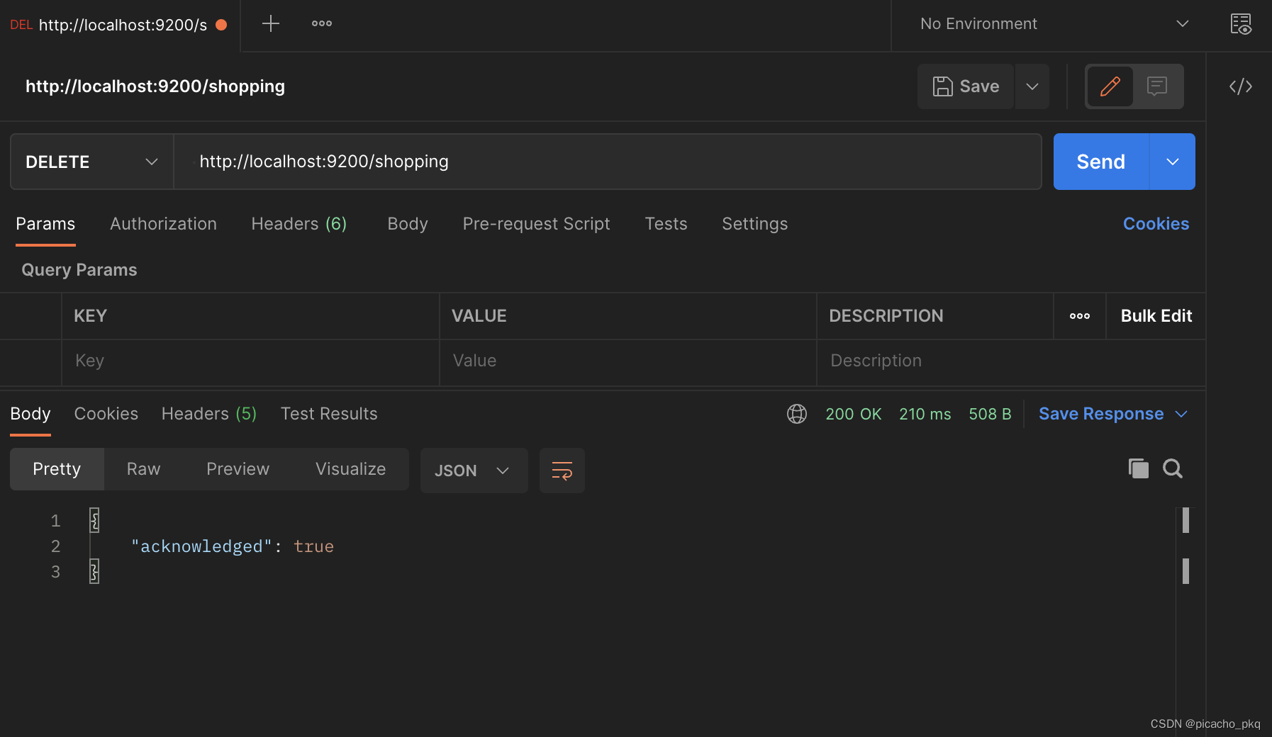Search within the response body
Image resolution: width=1272 pixels, height=737 pixels.
(x=1172, y=468)
